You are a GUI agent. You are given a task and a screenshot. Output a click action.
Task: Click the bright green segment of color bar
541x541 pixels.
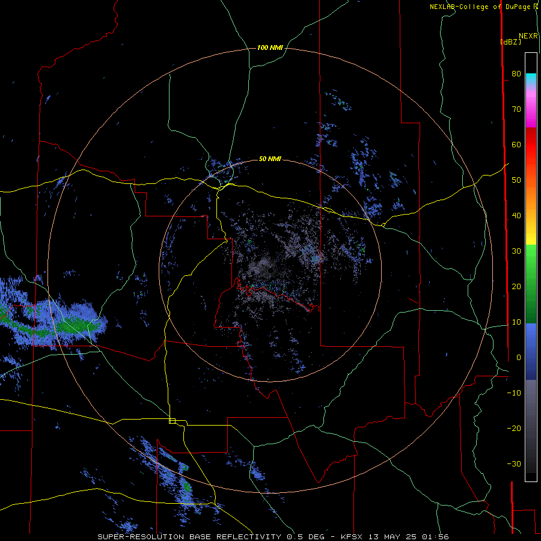pos(531,255)
